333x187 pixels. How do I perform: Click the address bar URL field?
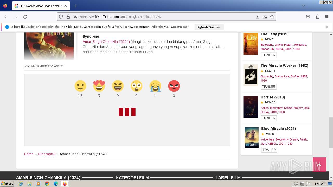click(166, 17)
